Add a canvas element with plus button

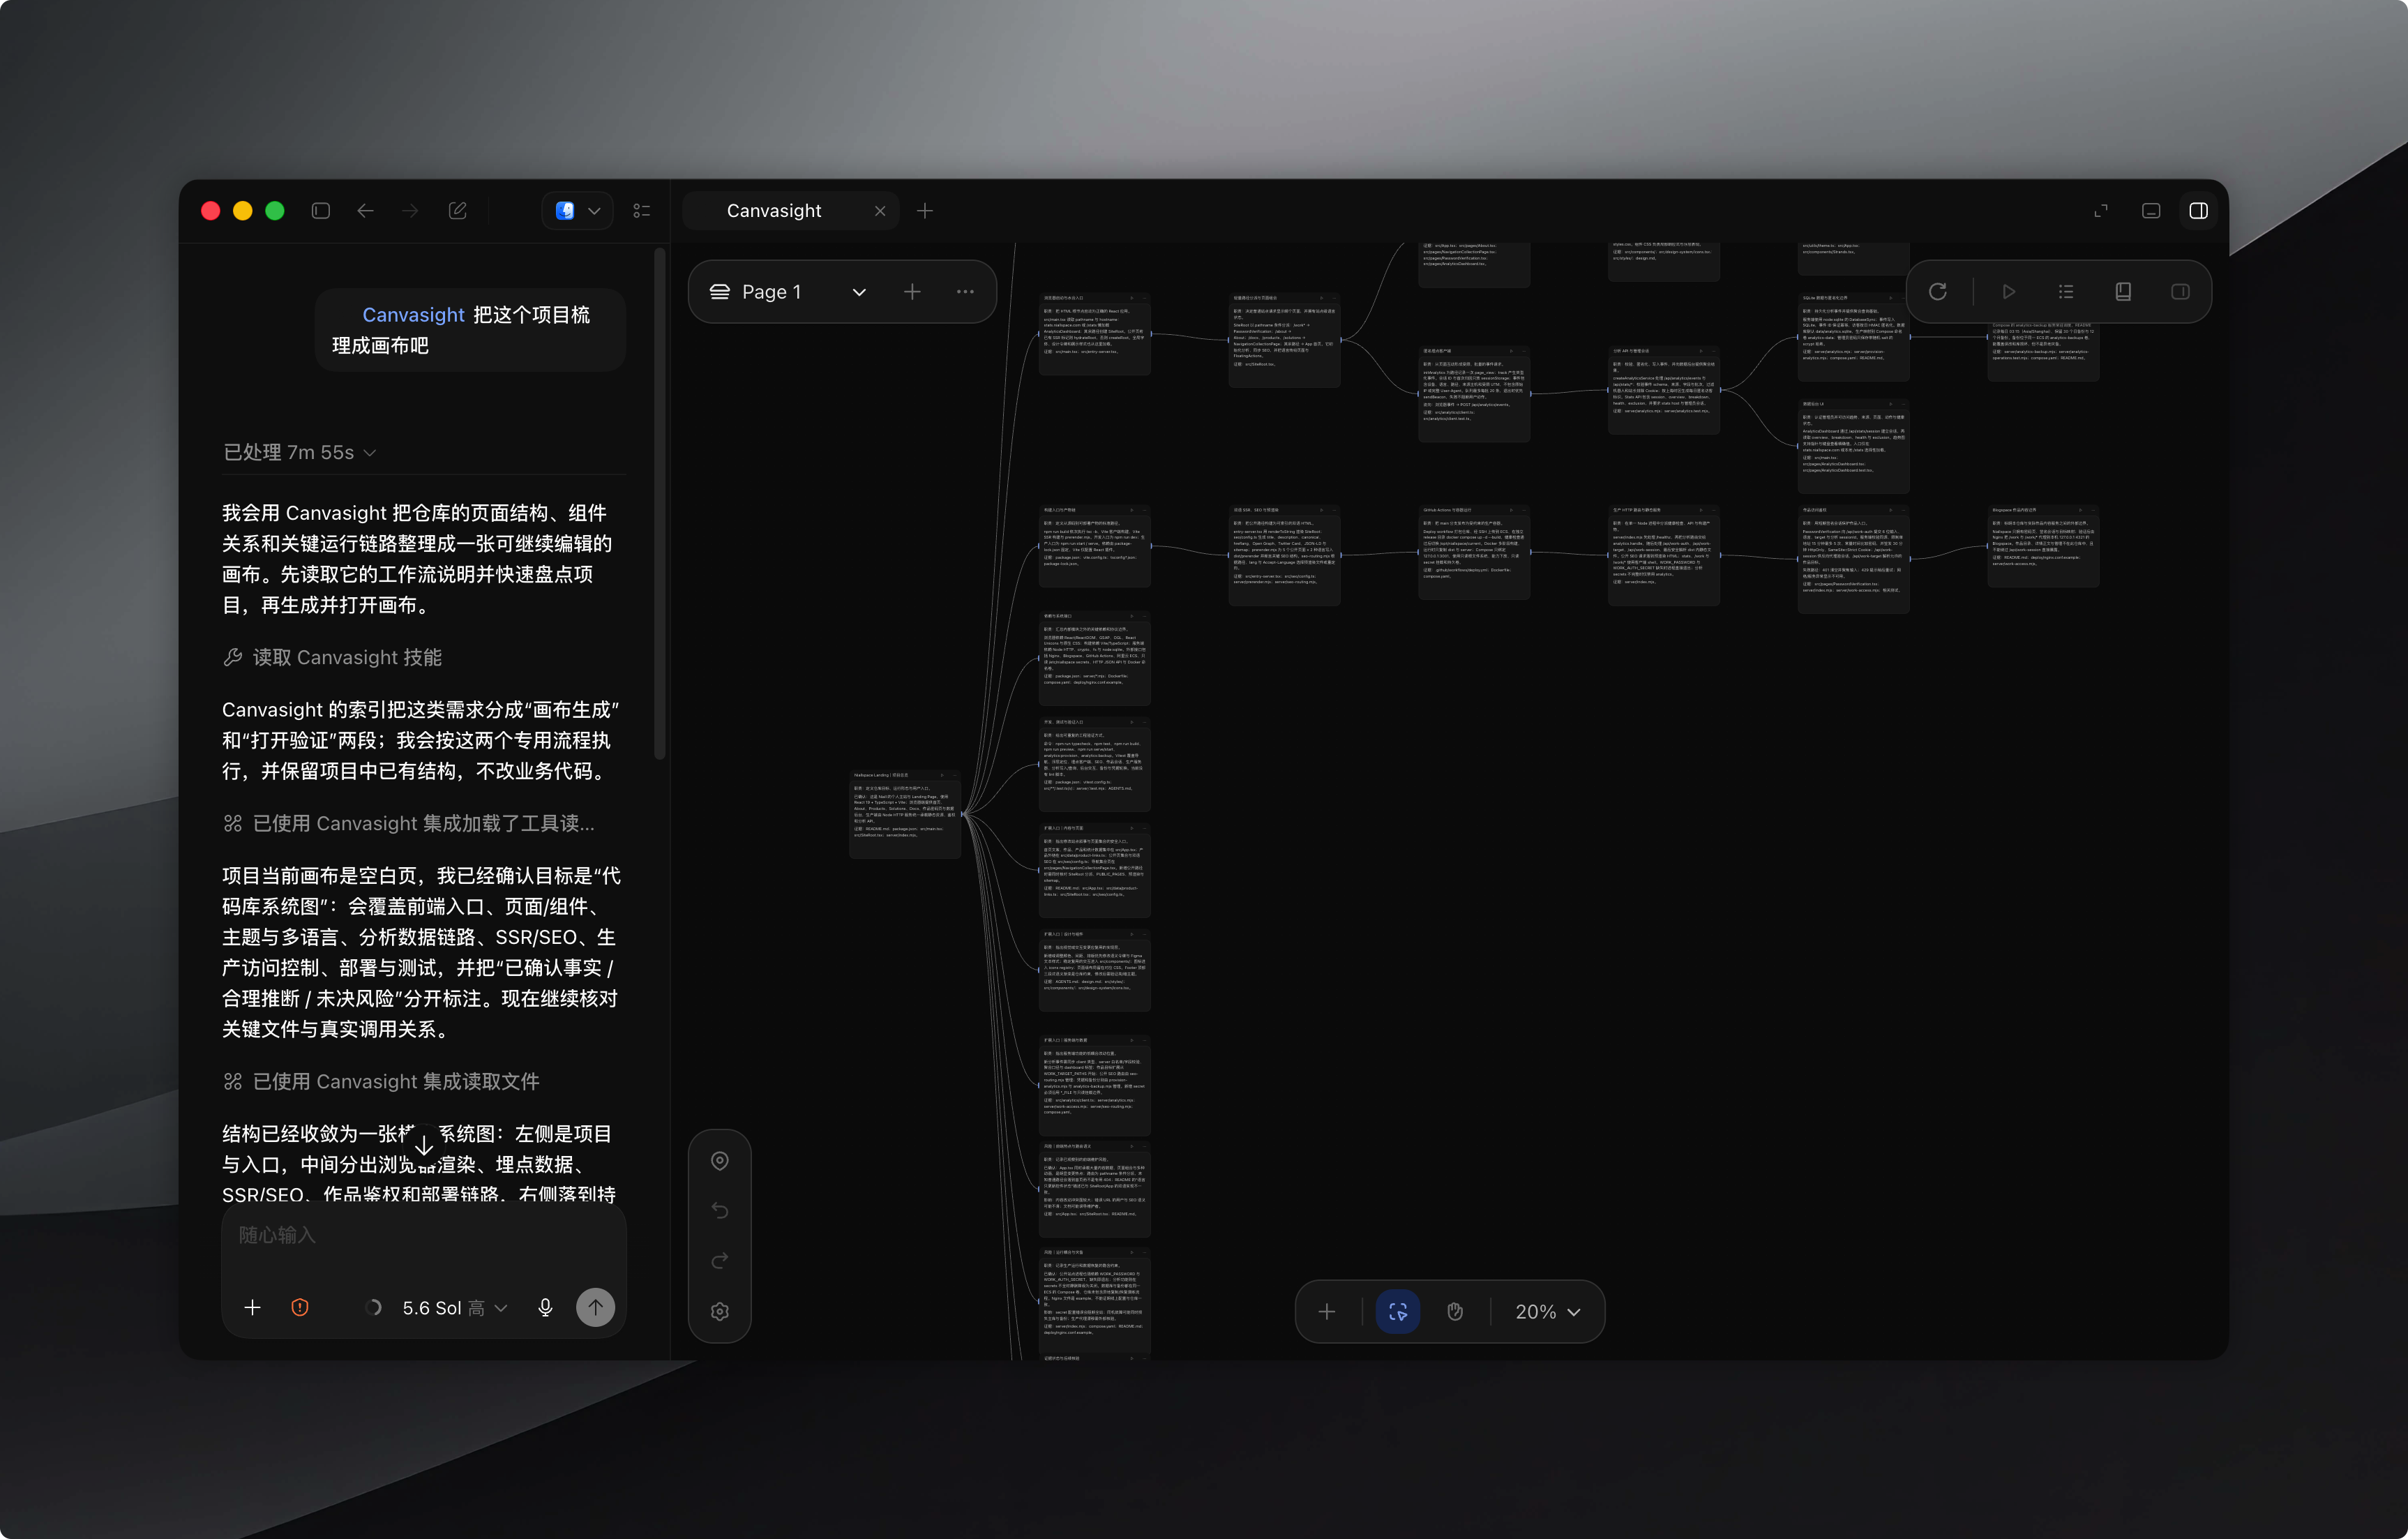1327,1312
